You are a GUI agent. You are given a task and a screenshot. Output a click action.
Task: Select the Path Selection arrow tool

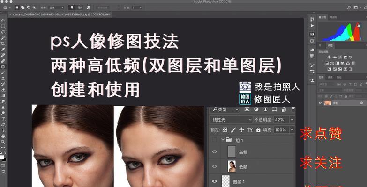3,130
